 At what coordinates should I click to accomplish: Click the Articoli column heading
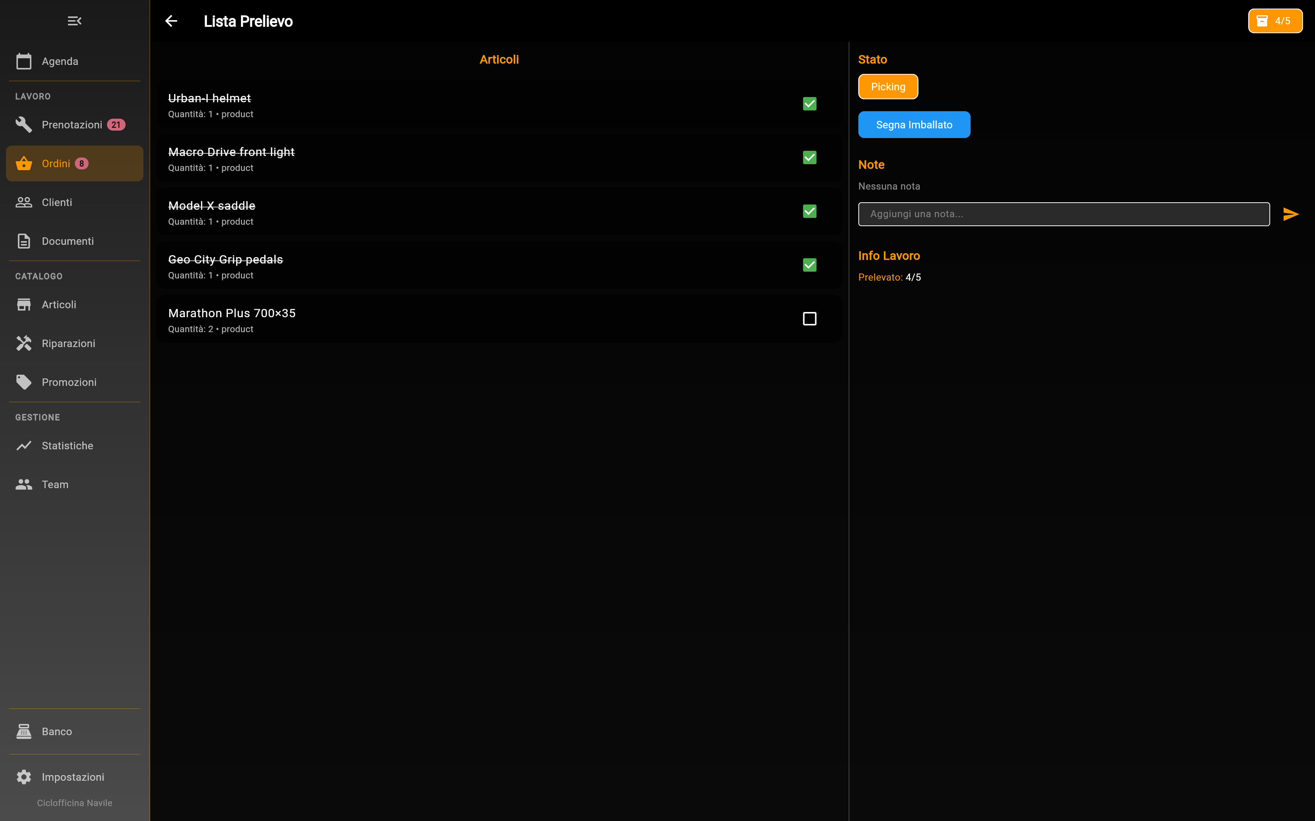point(499,59)
